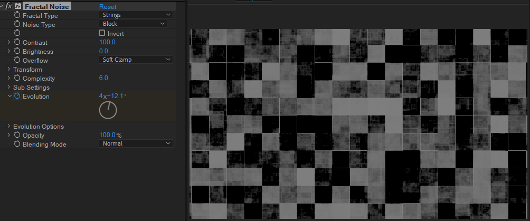Collapse the Evolution property
This screenshot has height=221, width=530.
click(9, 96)
